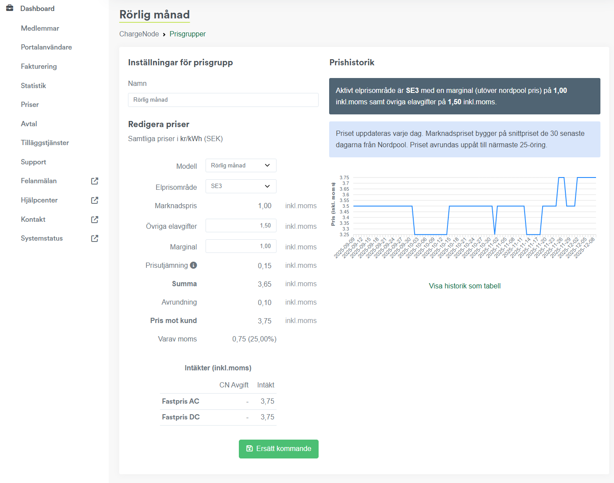Go to Fakturering section

(39, 66)
